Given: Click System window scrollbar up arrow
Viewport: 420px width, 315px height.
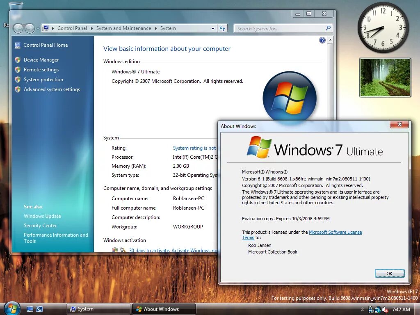Looking at the screenshot, I should pos(330,40).
